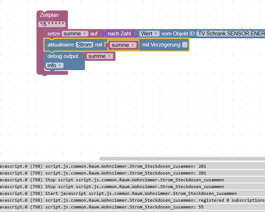The height and width of the screenshot is (212, 265).
Task: Open the Wert attribute dropdown
Action: point(149,34)
